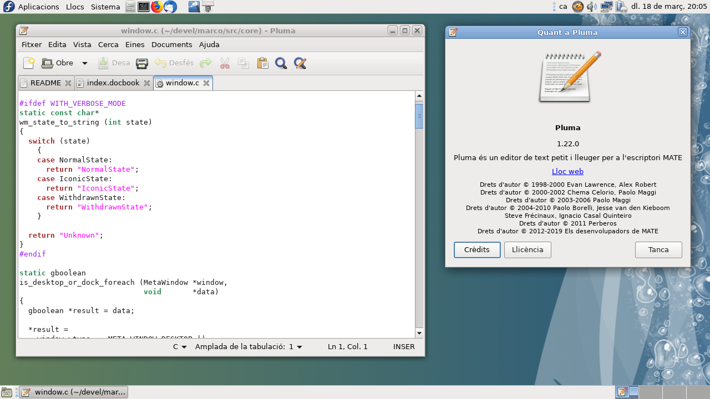This screenshot has width=710, height=399.
Task: Close the index.docbook tab
Action: coord(147,83)
